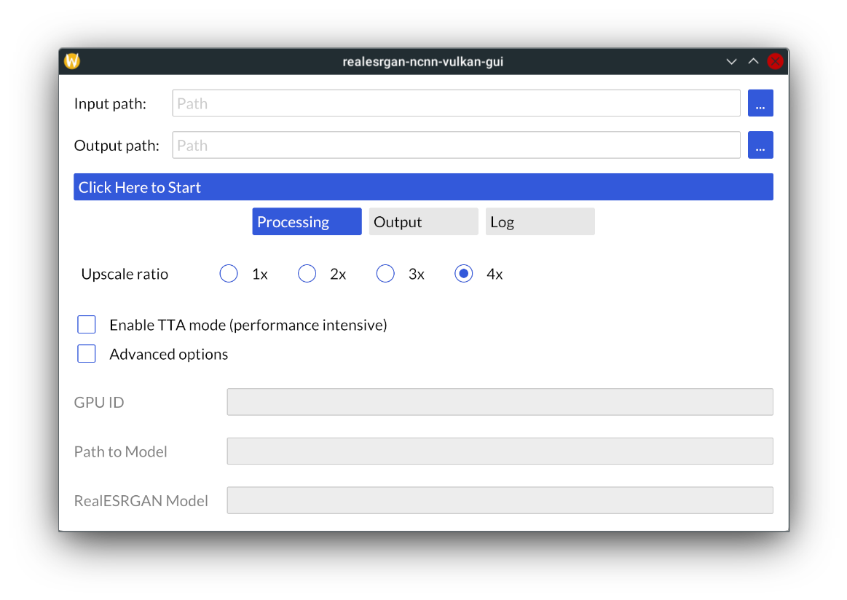This screenshot has height=600, width=847.
Task: Switch to the Processing tab
Action: (307, 221)
